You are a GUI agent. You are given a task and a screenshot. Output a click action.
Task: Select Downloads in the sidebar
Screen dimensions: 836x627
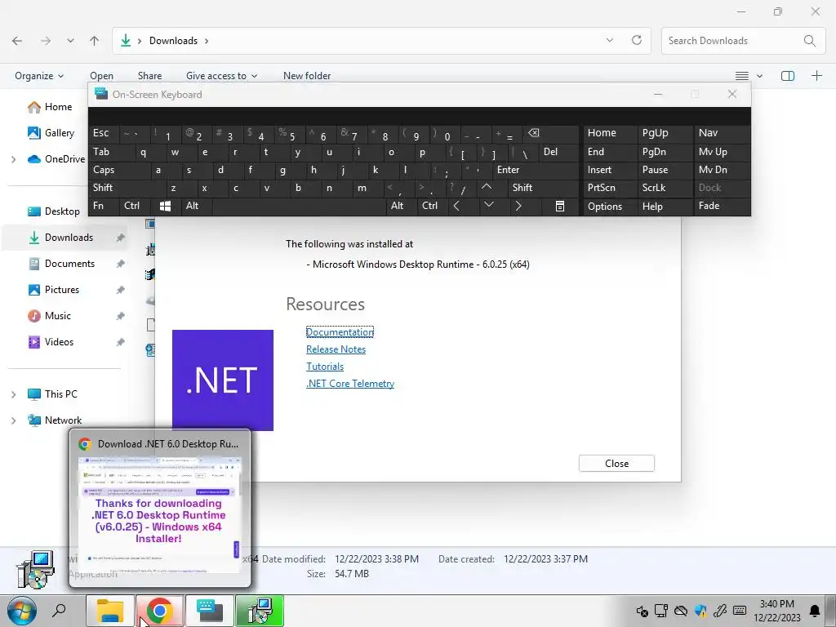pos(69,238)
